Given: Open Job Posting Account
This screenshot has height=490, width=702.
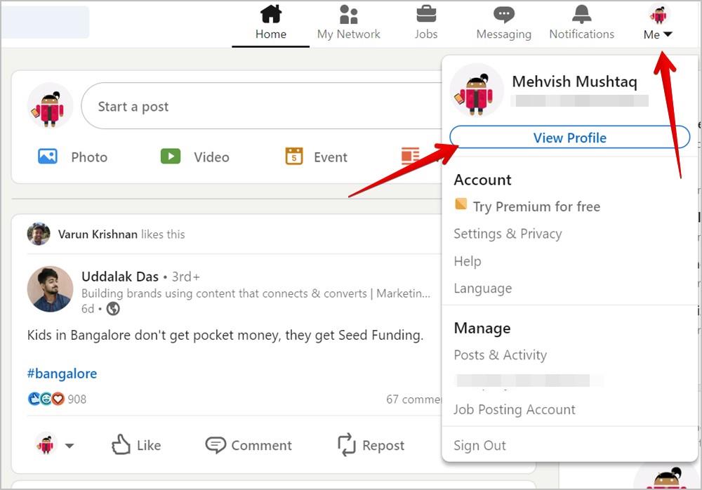Looking at the screenshot, I should click(515, 409).
